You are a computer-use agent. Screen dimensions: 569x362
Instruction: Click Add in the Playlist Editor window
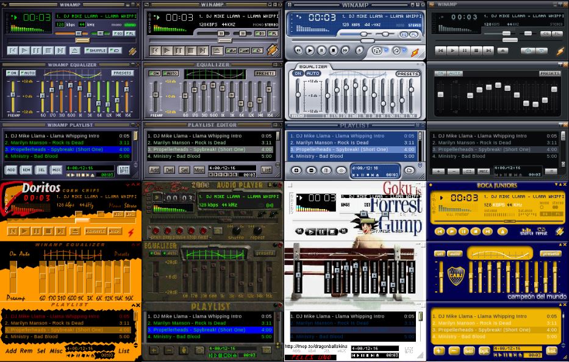(154, 170)
